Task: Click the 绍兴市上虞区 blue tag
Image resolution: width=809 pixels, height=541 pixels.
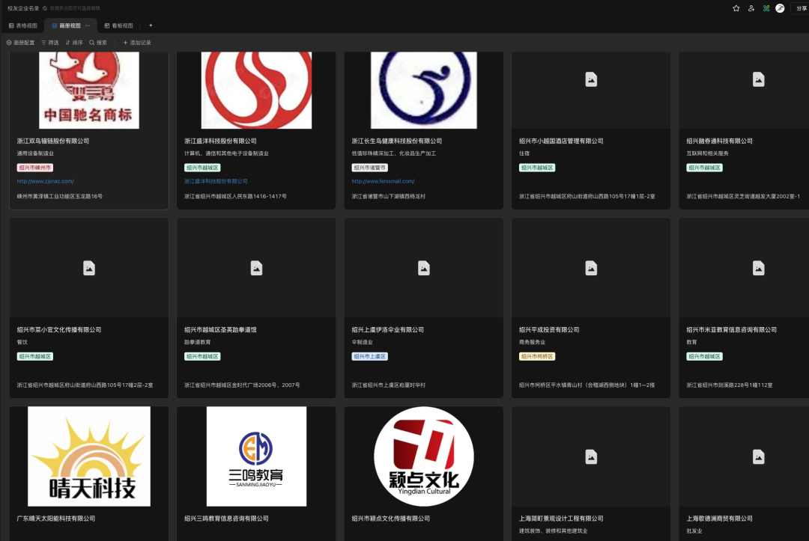Action: click(369, 356)
